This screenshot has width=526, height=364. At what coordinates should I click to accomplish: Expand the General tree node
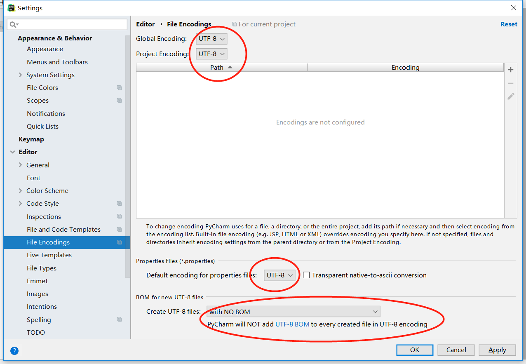pos(20,165)
